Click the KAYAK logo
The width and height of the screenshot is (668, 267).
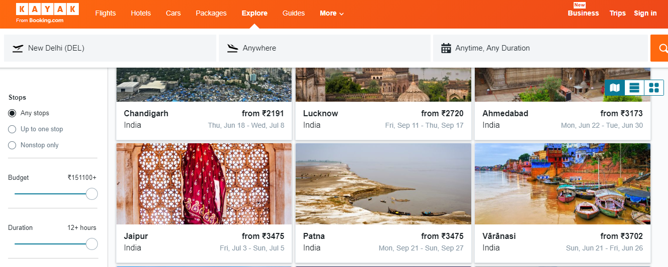click(x=47, y=13)
